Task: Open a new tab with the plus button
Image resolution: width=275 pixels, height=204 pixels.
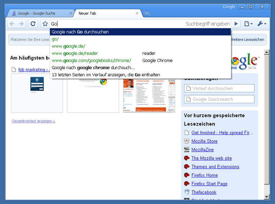Action: tap(147, 13)
